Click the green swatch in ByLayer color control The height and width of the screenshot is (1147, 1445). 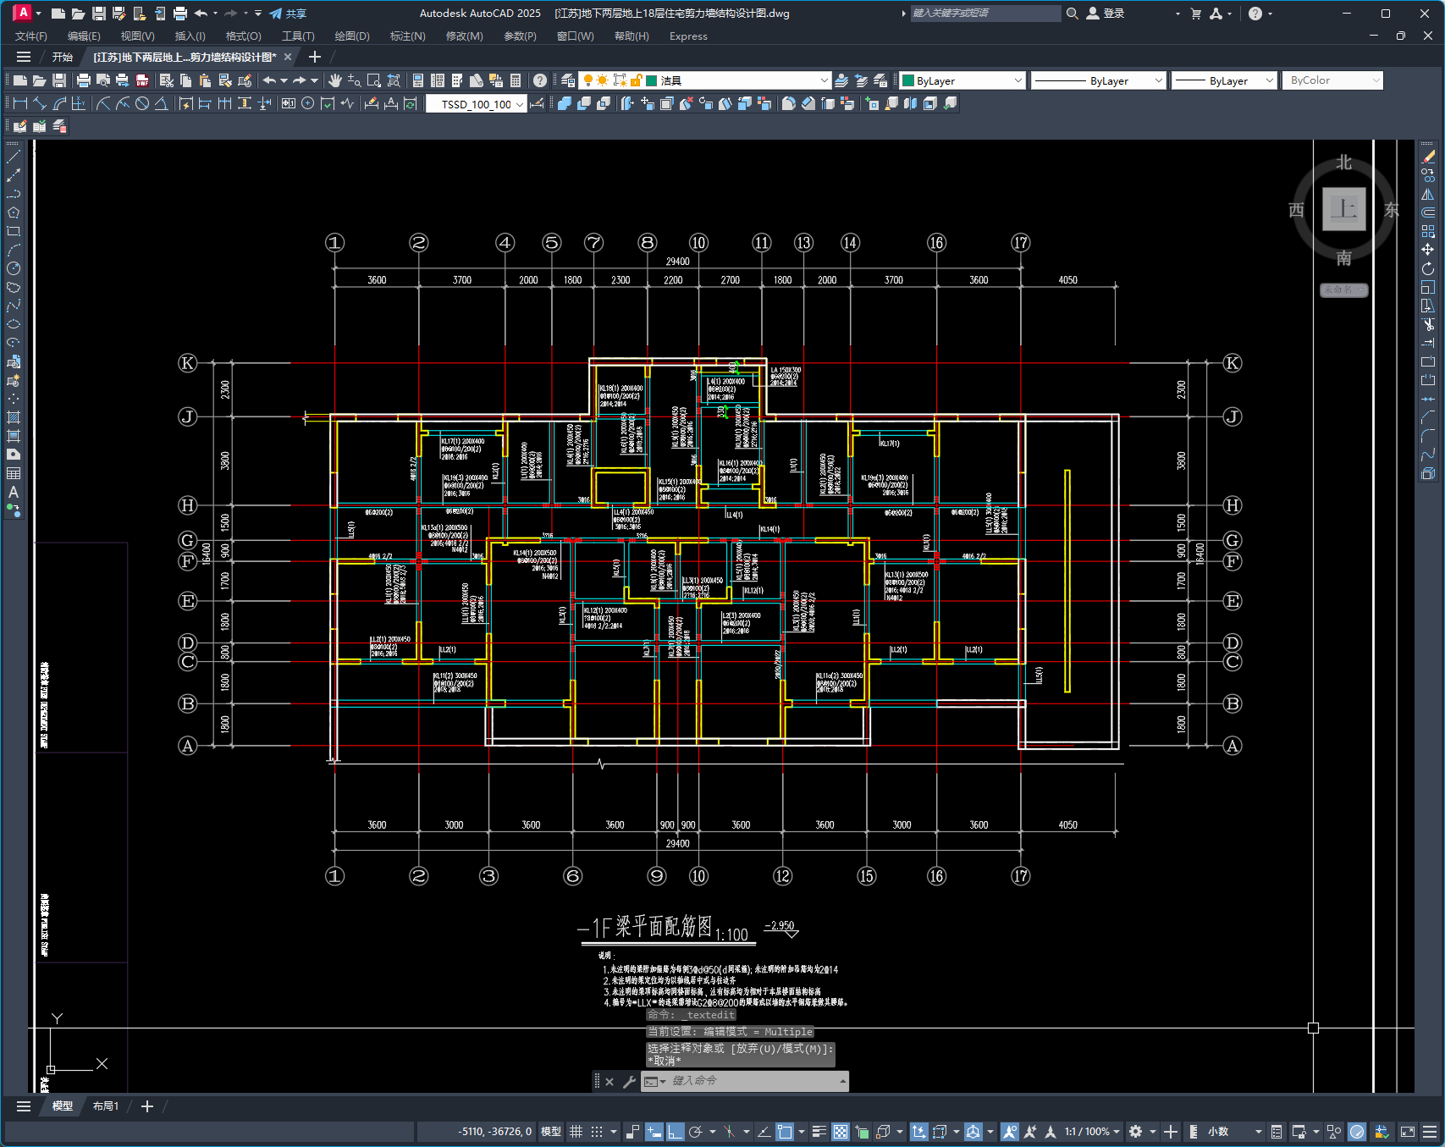(908, 80)
